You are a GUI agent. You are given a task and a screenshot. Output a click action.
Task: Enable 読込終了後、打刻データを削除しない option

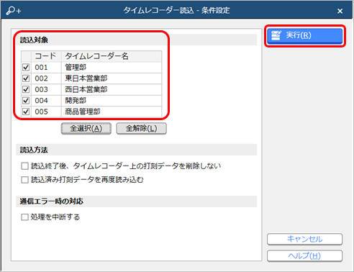point(24,166)
